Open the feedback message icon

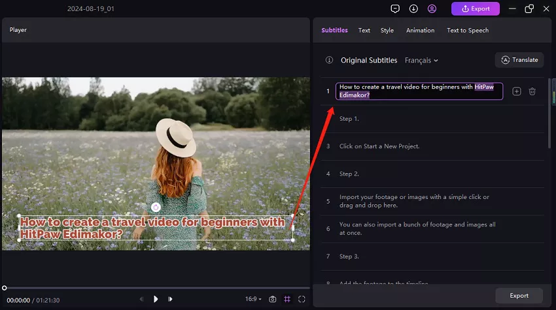(395, 8)
